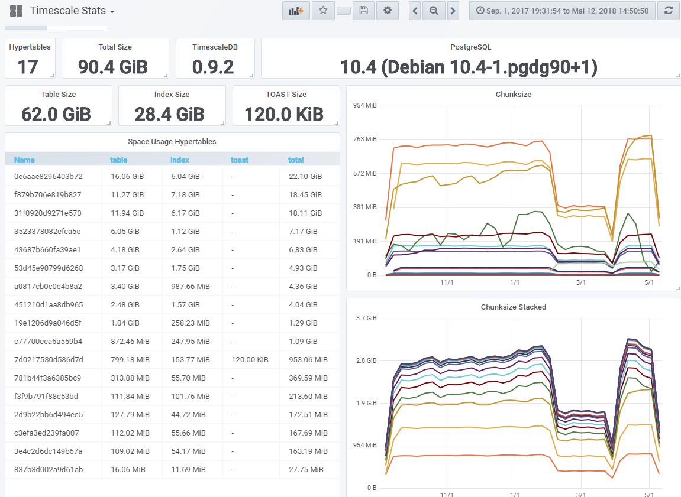Open the Grafana dashboards grid icon
Screen dimensions: 681x497
click(17, 11)
